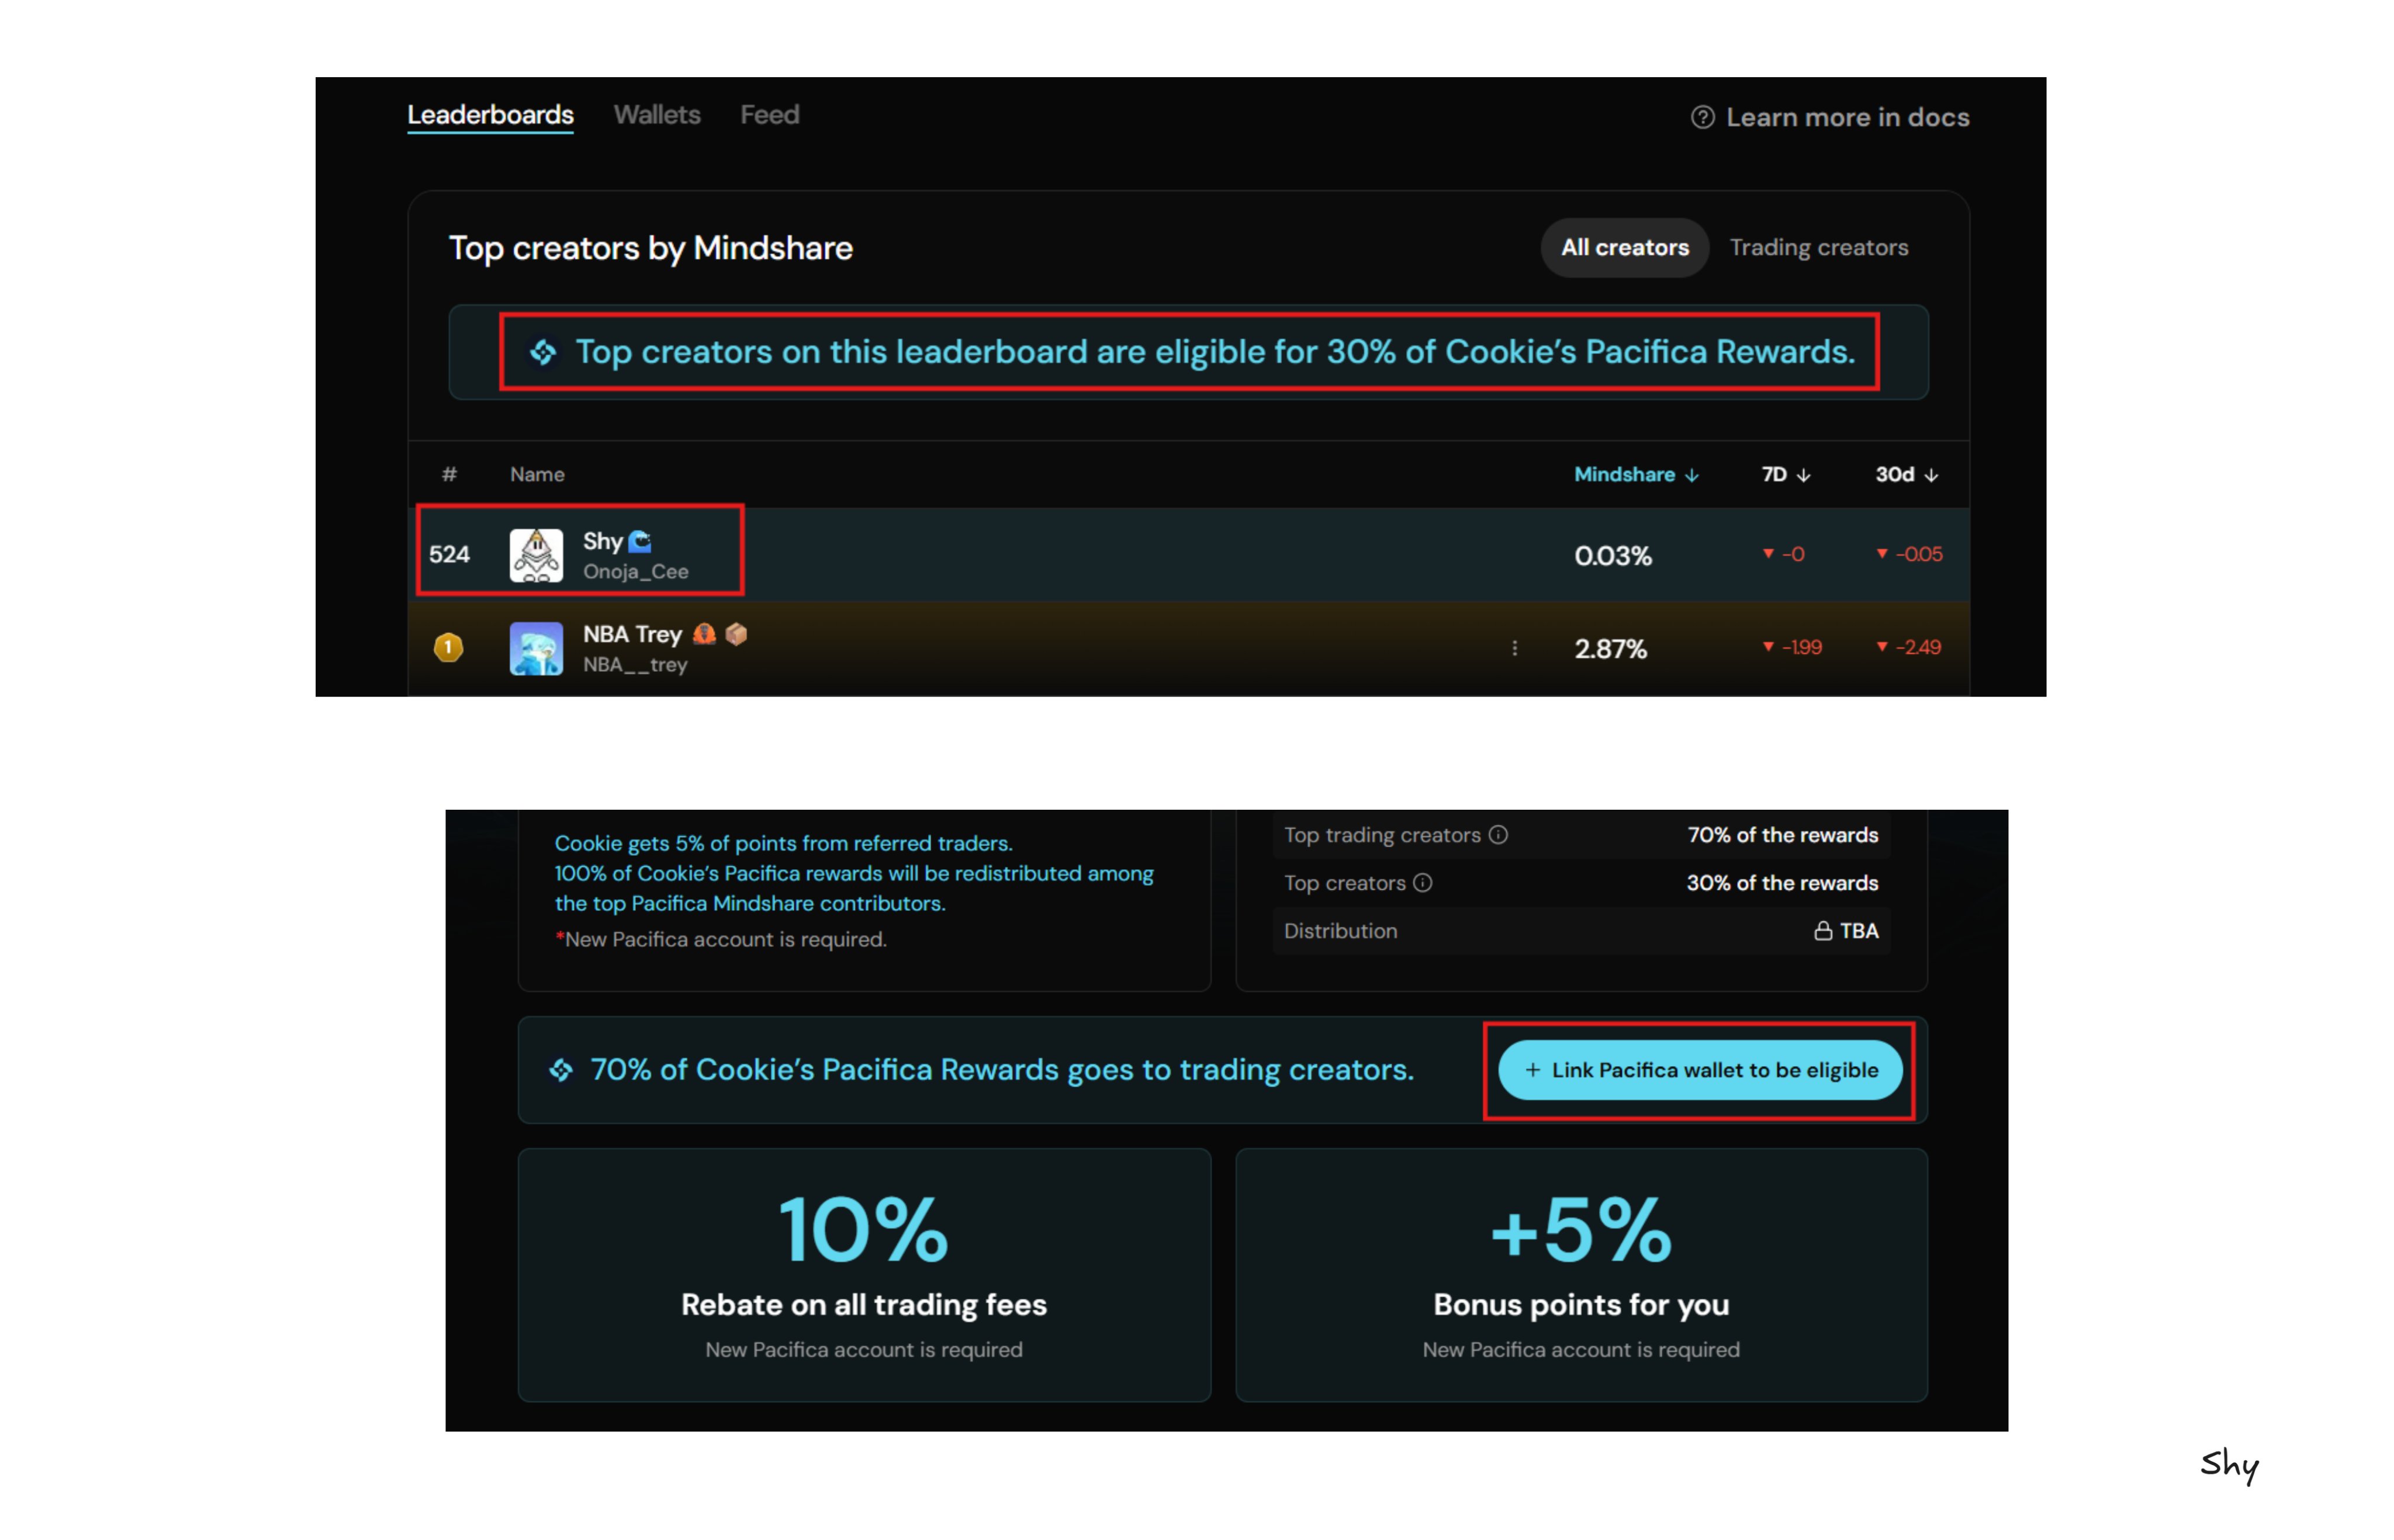Click the info icon next to Top creators
The image size is (2394, 1540).
point(1423,883)
